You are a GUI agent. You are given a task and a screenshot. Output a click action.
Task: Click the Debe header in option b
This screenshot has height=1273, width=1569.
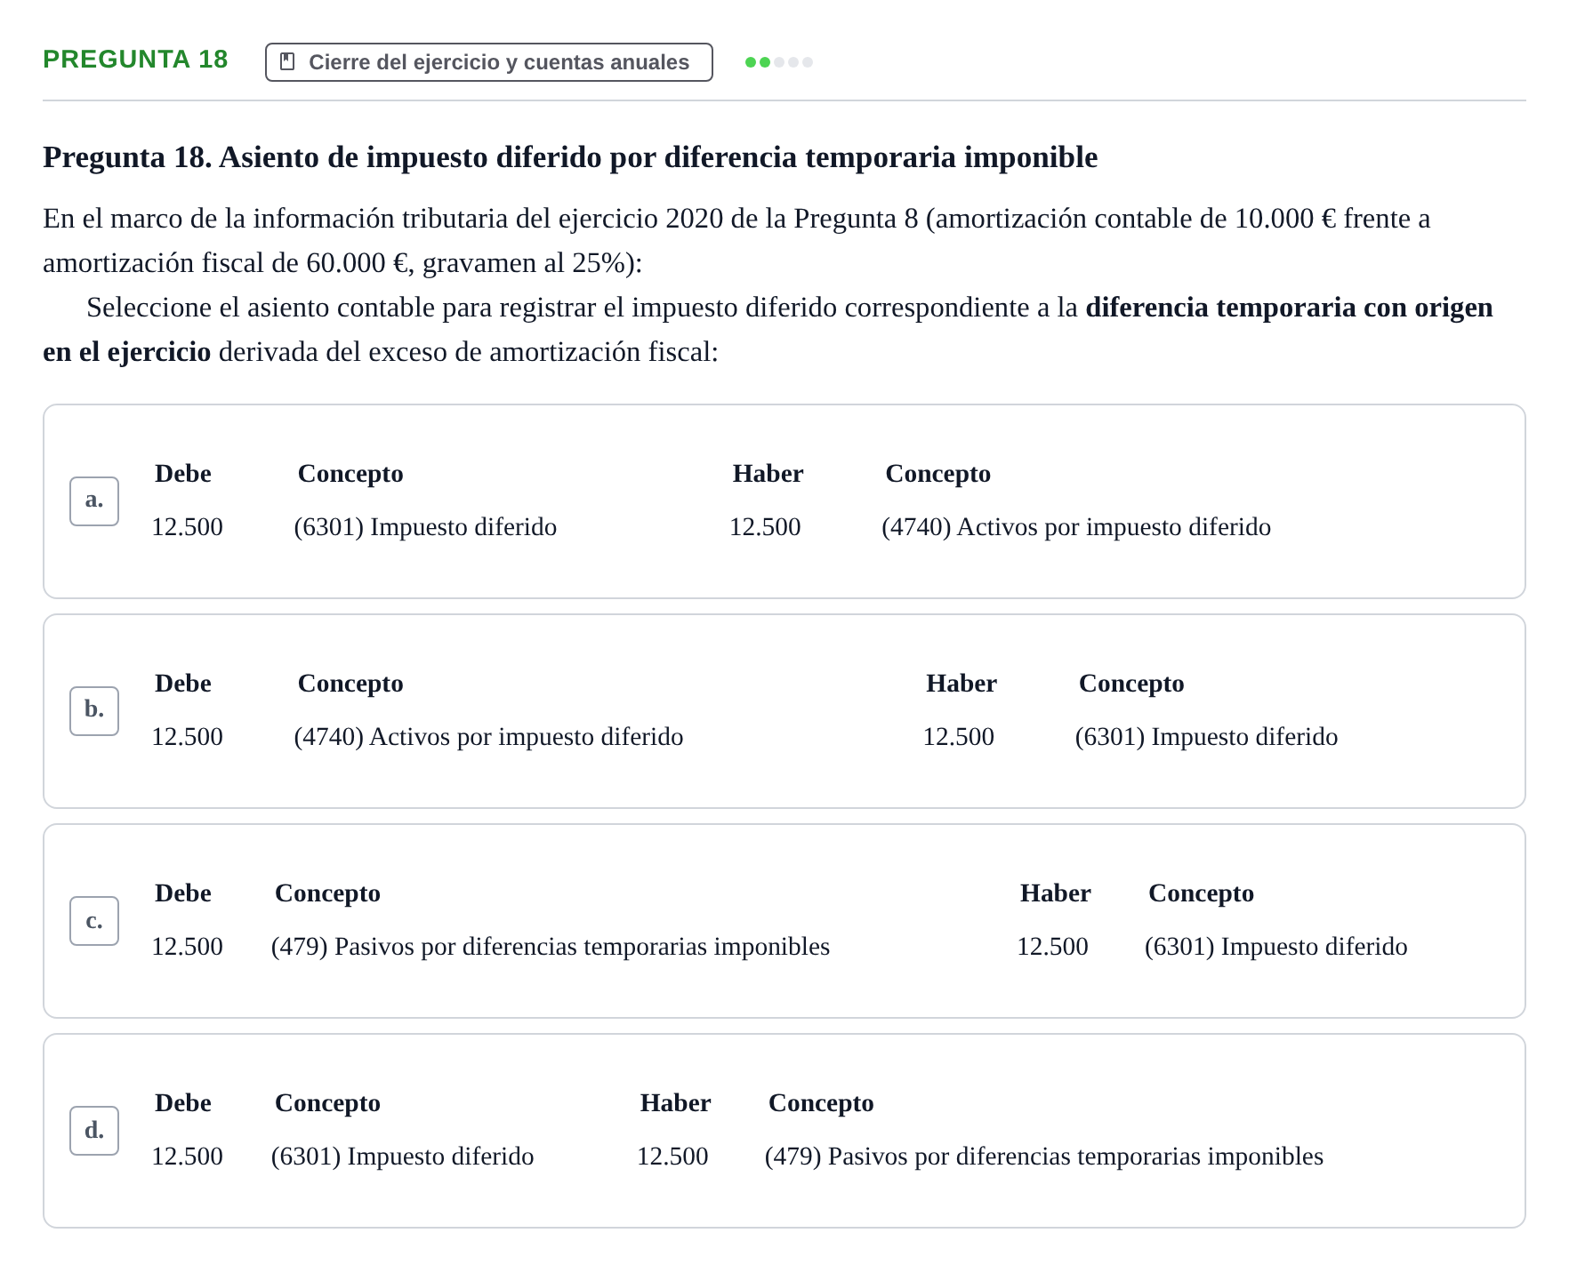(x=183, y=684)
